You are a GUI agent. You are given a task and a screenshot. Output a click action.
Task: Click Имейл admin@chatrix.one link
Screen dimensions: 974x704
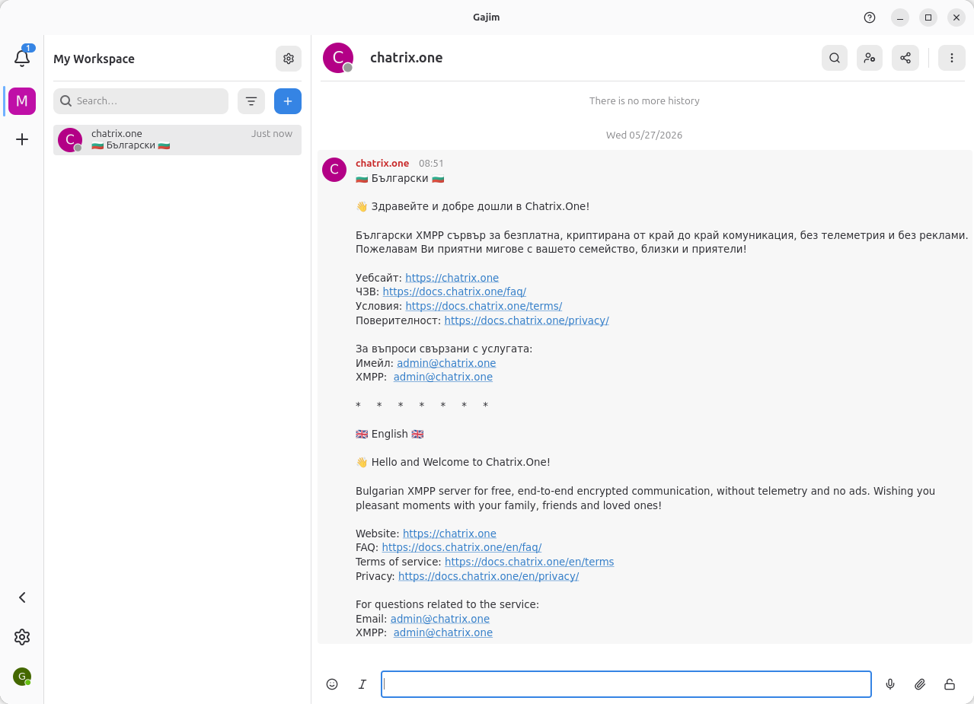pos(446,363)
